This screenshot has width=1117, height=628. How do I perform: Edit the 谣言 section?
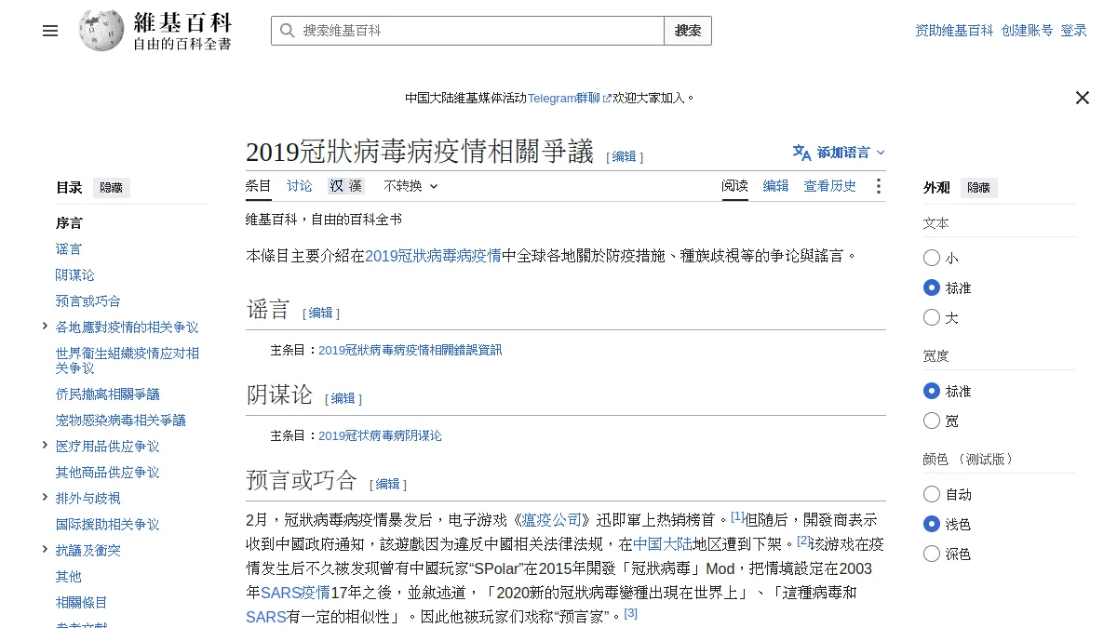[x=321, y=313]
